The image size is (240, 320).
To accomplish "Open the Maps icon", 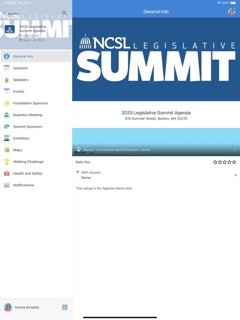I will [7, 150].
